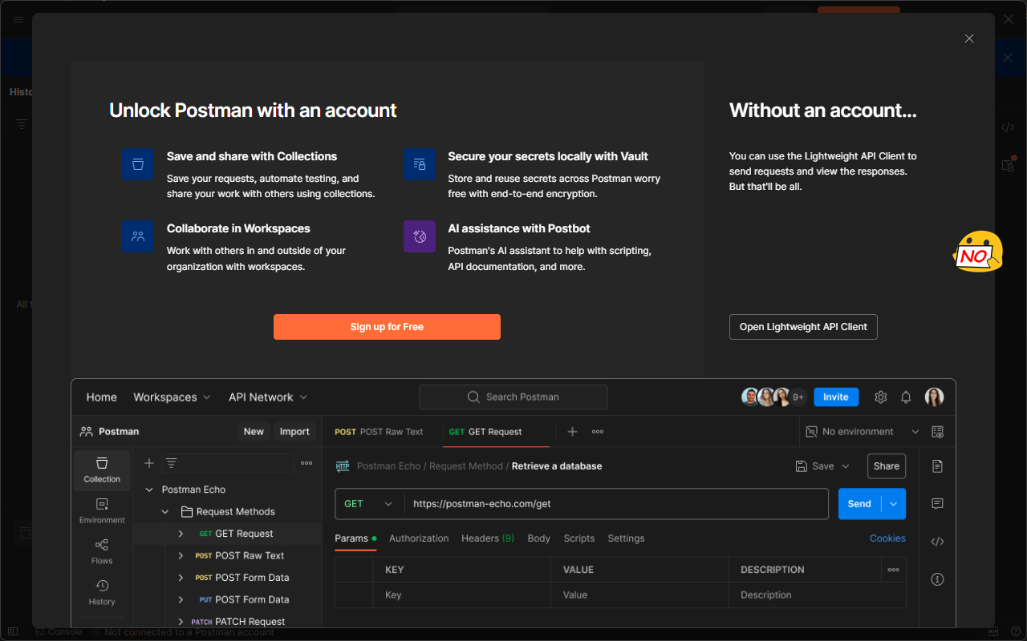The height and width of the screenshot is (641, 1027).
Task: Click the blue Send button
Action: [x=859, y=504]
